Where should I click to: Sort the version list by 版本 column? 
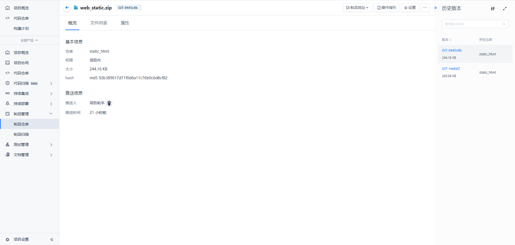(447, 40)
